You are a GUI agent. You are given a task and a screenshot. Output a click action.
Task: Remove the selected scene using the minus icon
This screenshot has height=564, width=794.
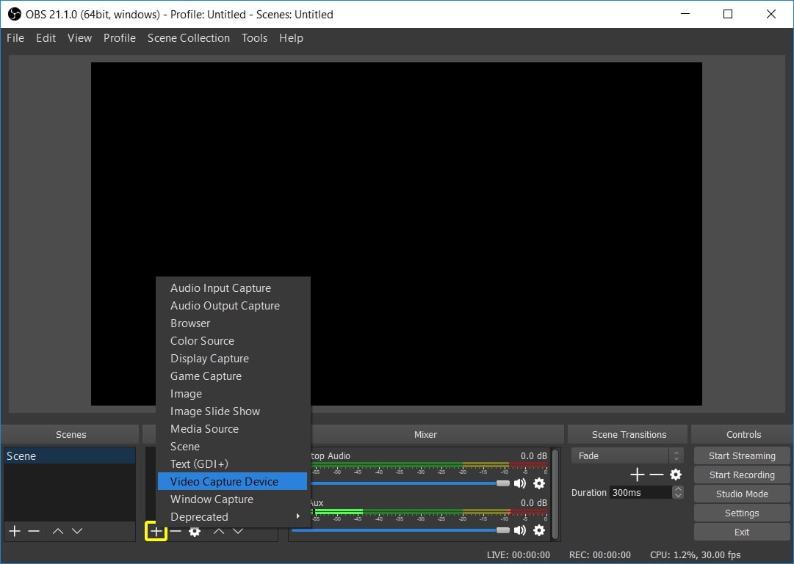[x=33, y=530]
